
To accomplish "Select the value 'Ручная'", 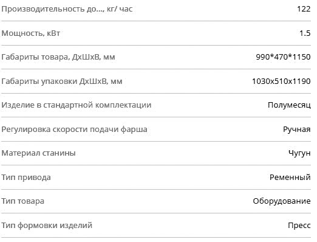I will (297, 130).
